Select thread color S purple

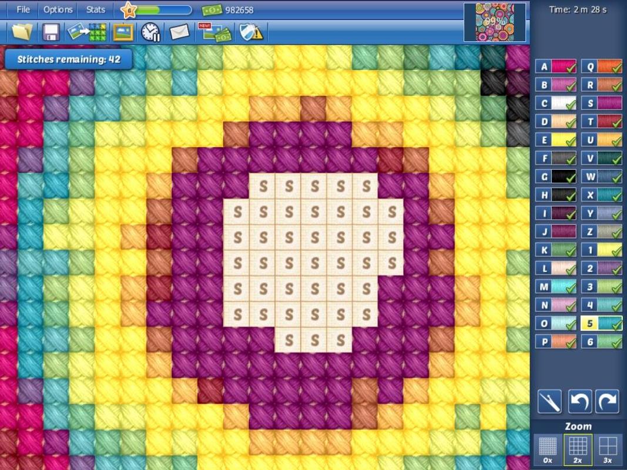click(x=601, y=103)
